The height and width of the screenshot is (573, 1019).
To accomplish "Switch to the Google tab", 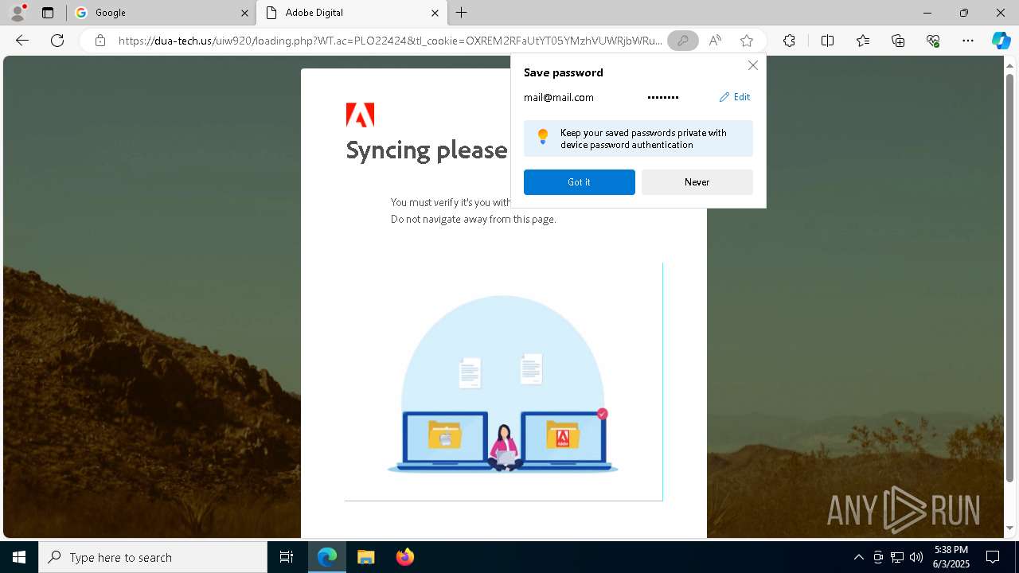I will point(161,13).
